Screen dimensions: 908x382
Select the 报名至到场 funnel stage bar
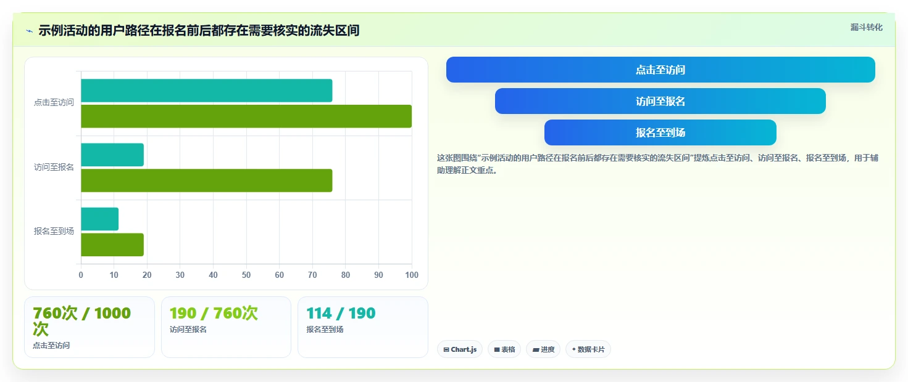(660, 132)
